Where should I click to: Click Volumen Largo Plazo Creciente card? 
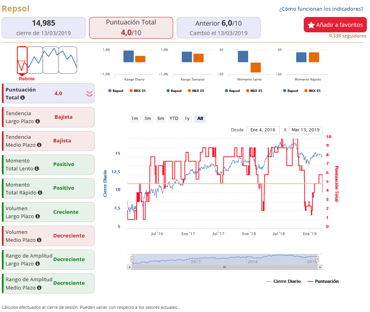[x=48, y=212]
